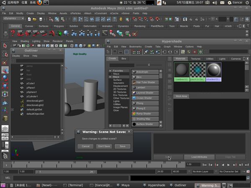Click the Script Editor icon next to MEL line
The image size is (251, 188).
(x=248, y=178)
